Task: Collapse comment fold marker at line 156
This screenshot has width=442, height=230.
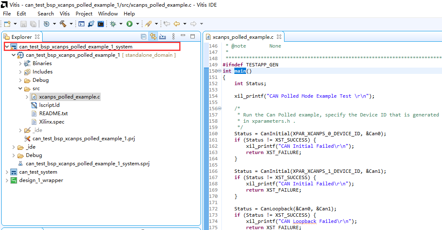Action: coord(220,109)
